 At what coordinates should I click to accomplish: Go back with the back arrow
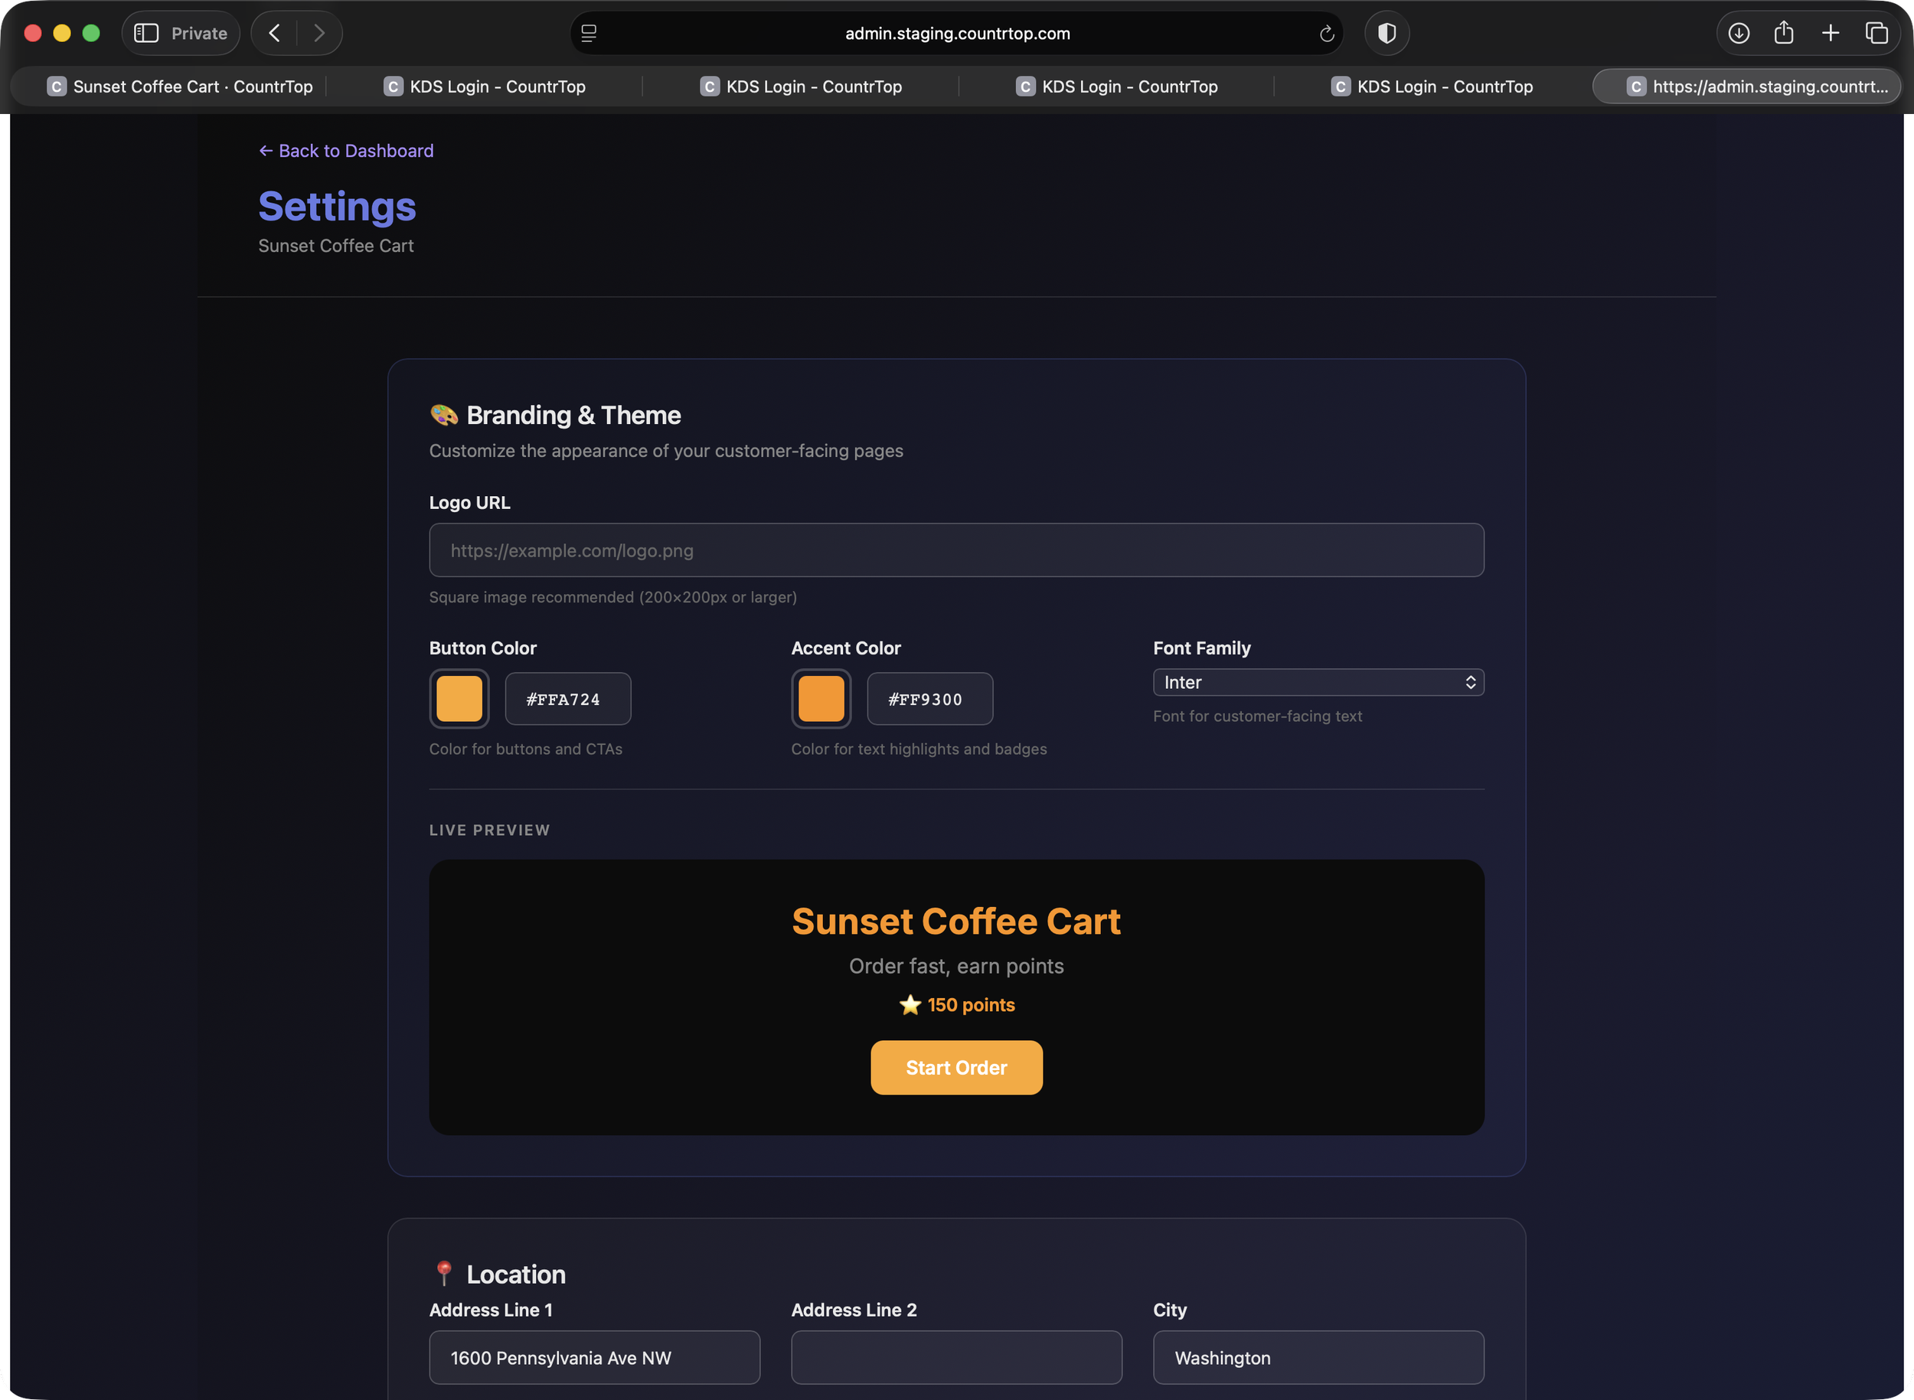(275, 33)
